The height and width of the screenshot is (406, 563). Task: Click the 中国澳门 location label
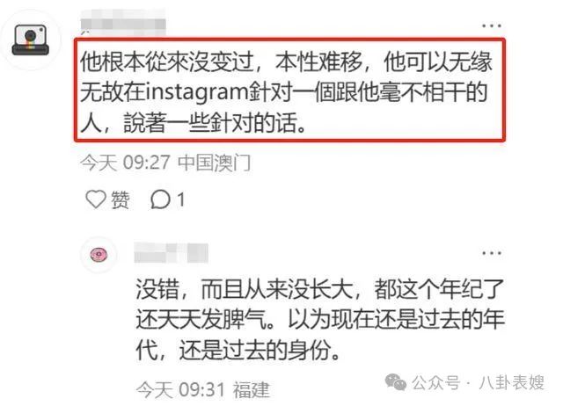coord(214,163)
